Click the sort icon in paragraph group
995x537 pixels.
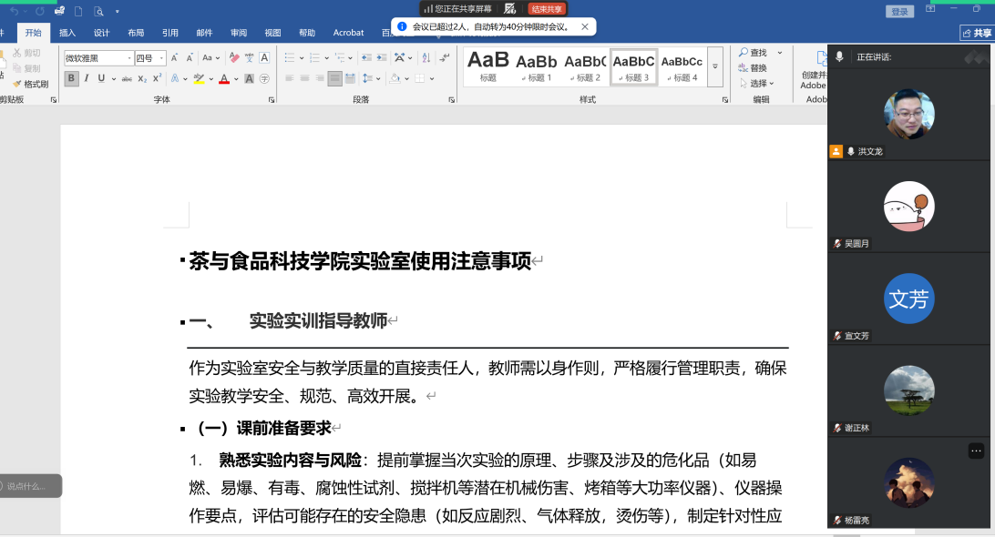click(426, 57)
